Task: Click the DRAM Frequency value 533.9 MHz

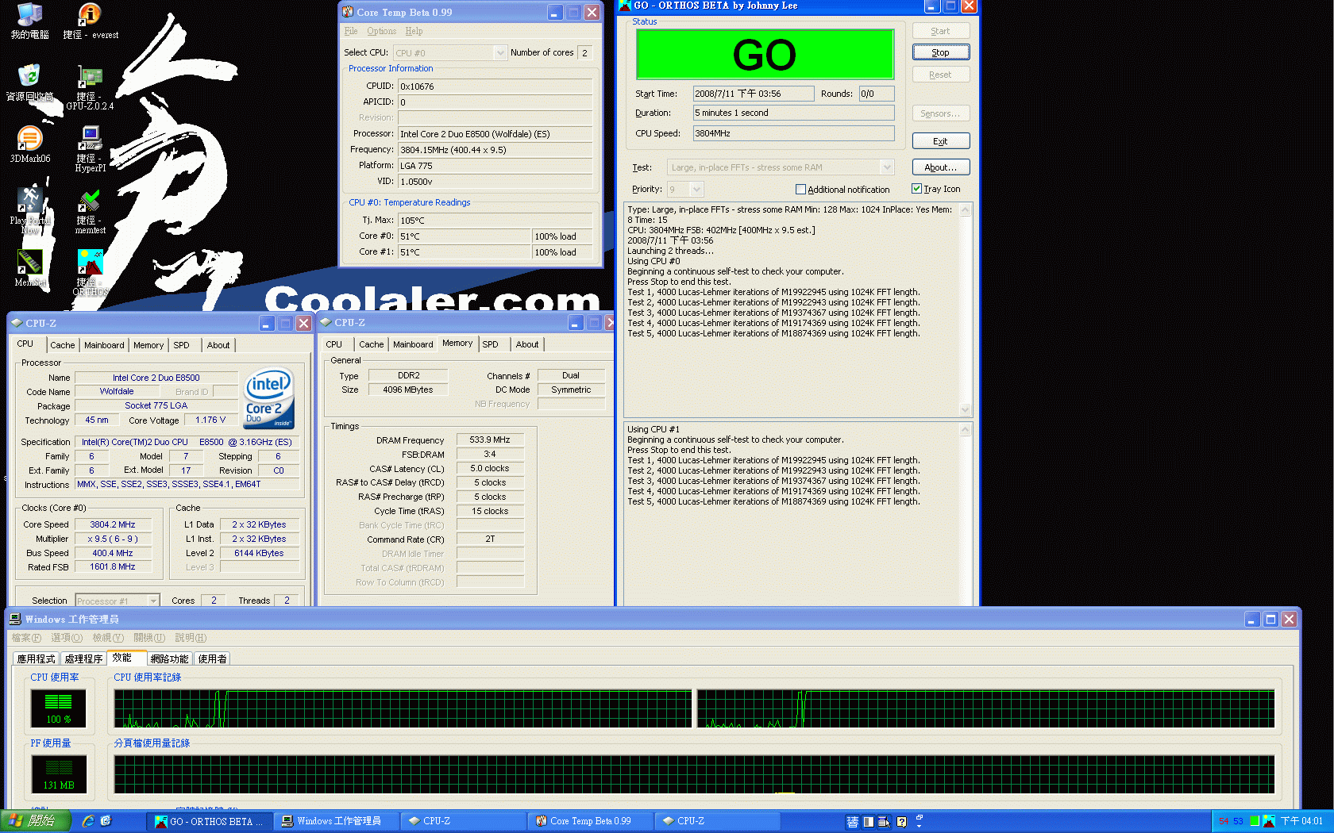Action: pos(490,440)
